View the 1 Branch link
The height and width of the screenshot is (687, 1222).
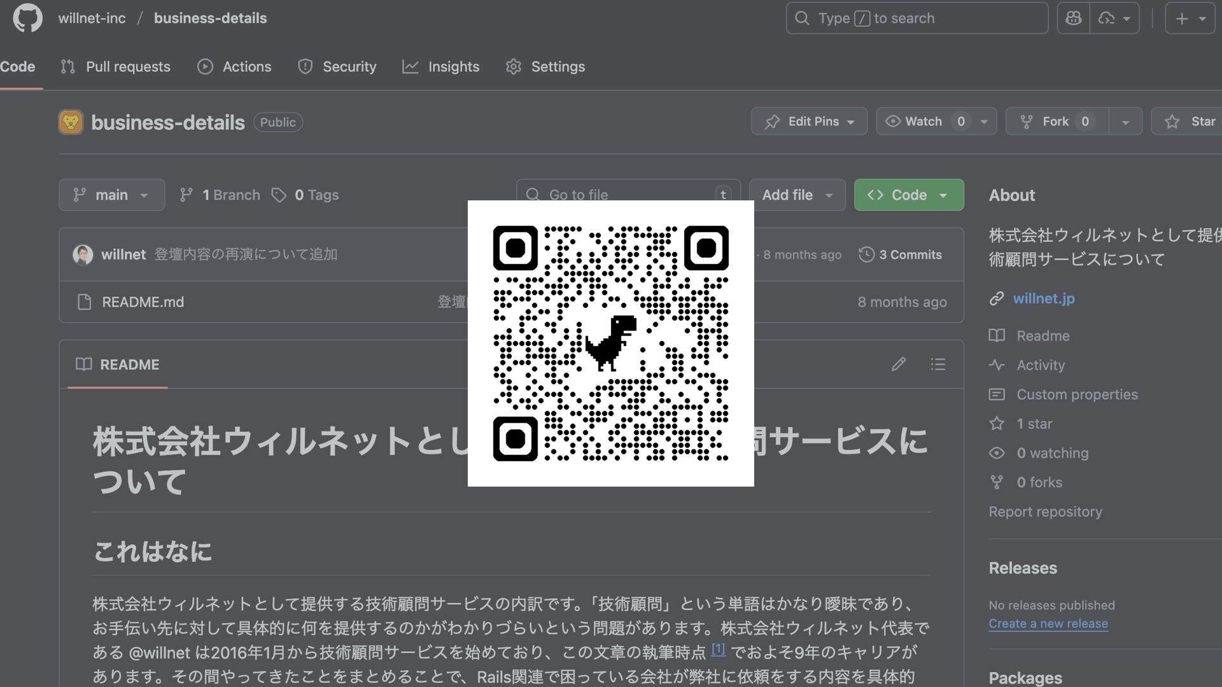pos(220,195)
